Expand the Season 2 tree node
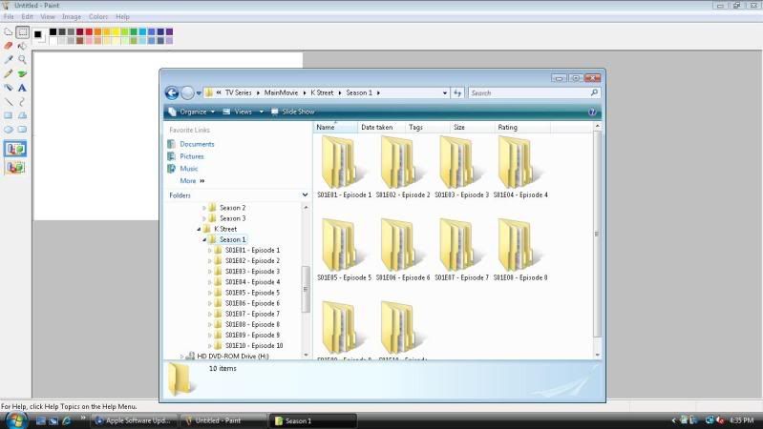 204,208
